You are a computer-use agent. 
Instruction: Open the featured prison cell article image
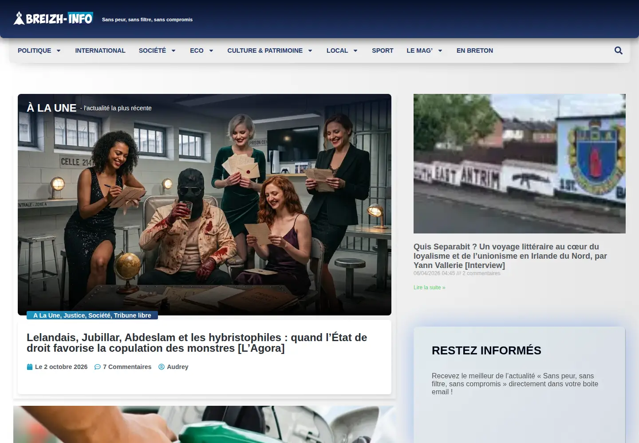205,205
